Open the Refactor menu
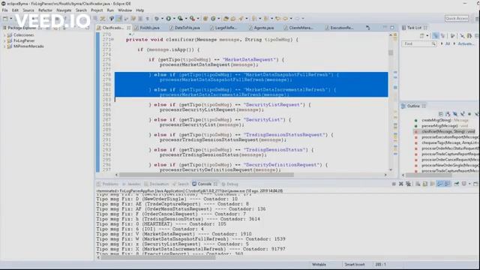 click(x=45, y=10)
